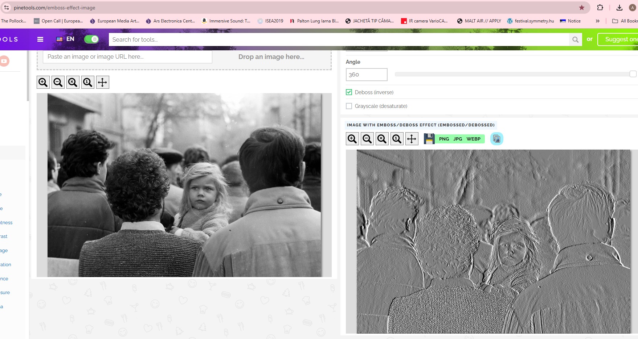
Task: Click the search magnifier icon in header
Action: pos(575,39)
